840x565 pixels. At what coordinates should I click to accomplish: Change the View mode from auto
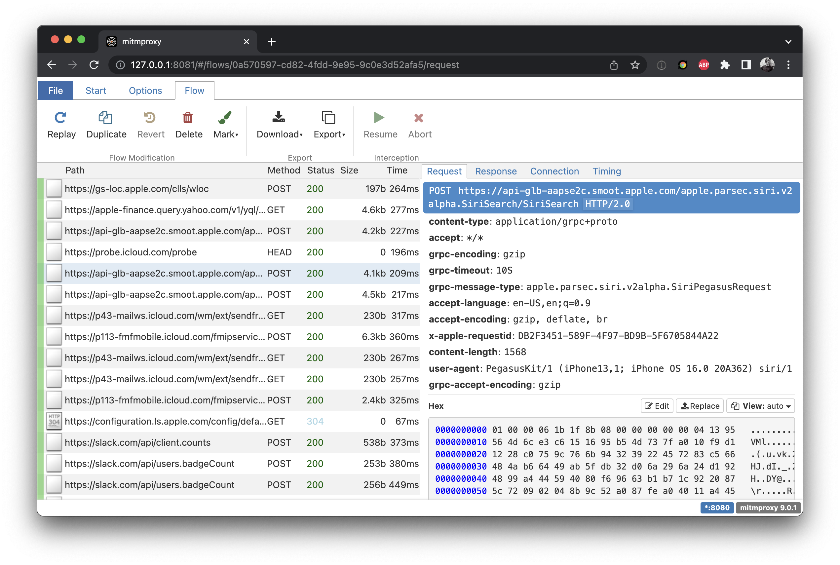click(760, 406)
